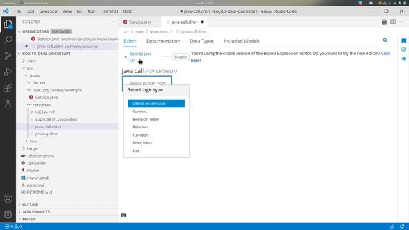Switch to the Documentation tab

tap(163, 41)
